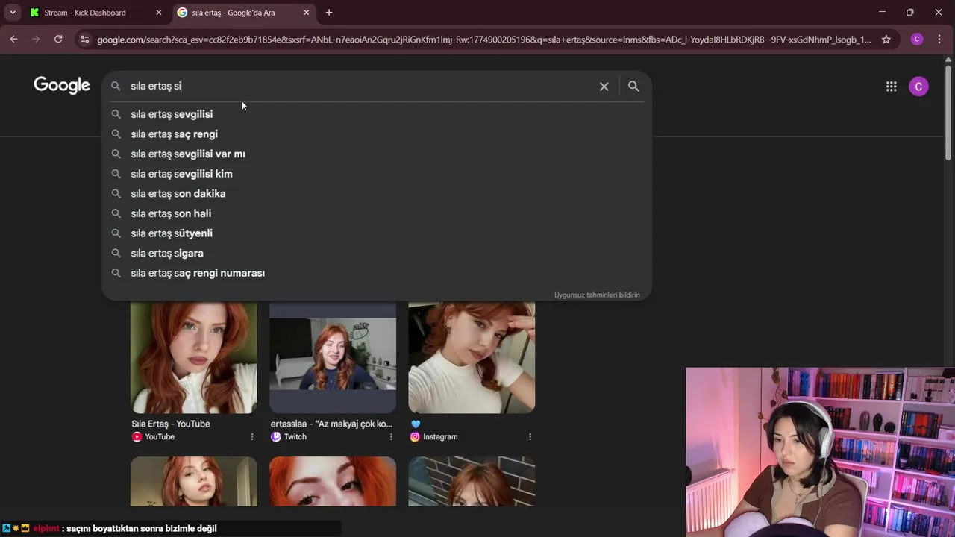
Task: Open Chrome three-dot menu
Action: [939, 40]
